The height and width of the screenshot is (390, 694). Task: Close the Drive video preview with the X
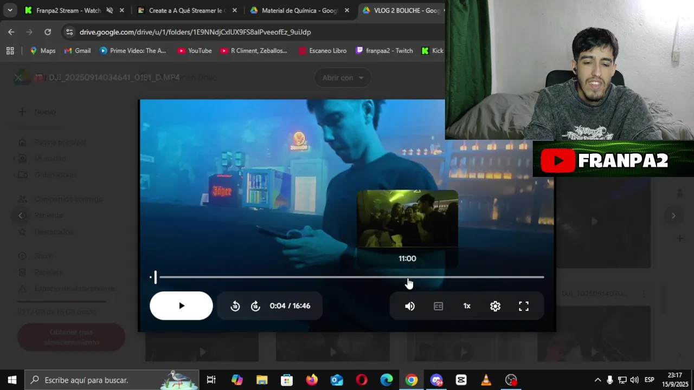point(18,77)
